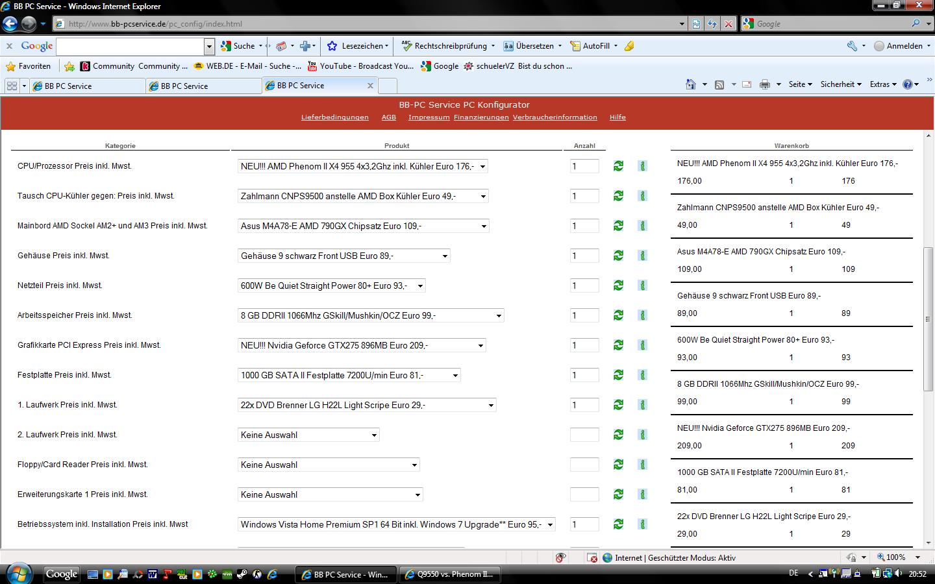Click the Suche button in Google toolbar
The image size is (935, 584).
[x=238, y=46]
